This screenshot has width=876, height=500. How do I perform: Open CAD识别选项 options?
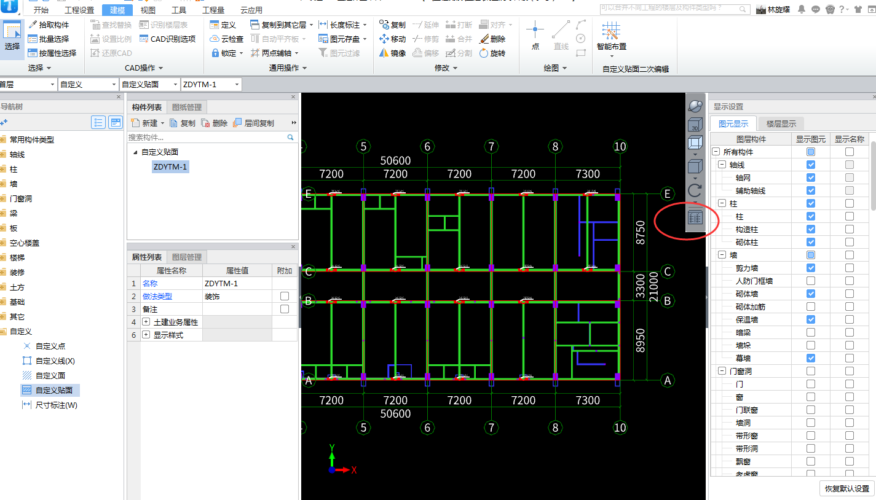[167, 39]
